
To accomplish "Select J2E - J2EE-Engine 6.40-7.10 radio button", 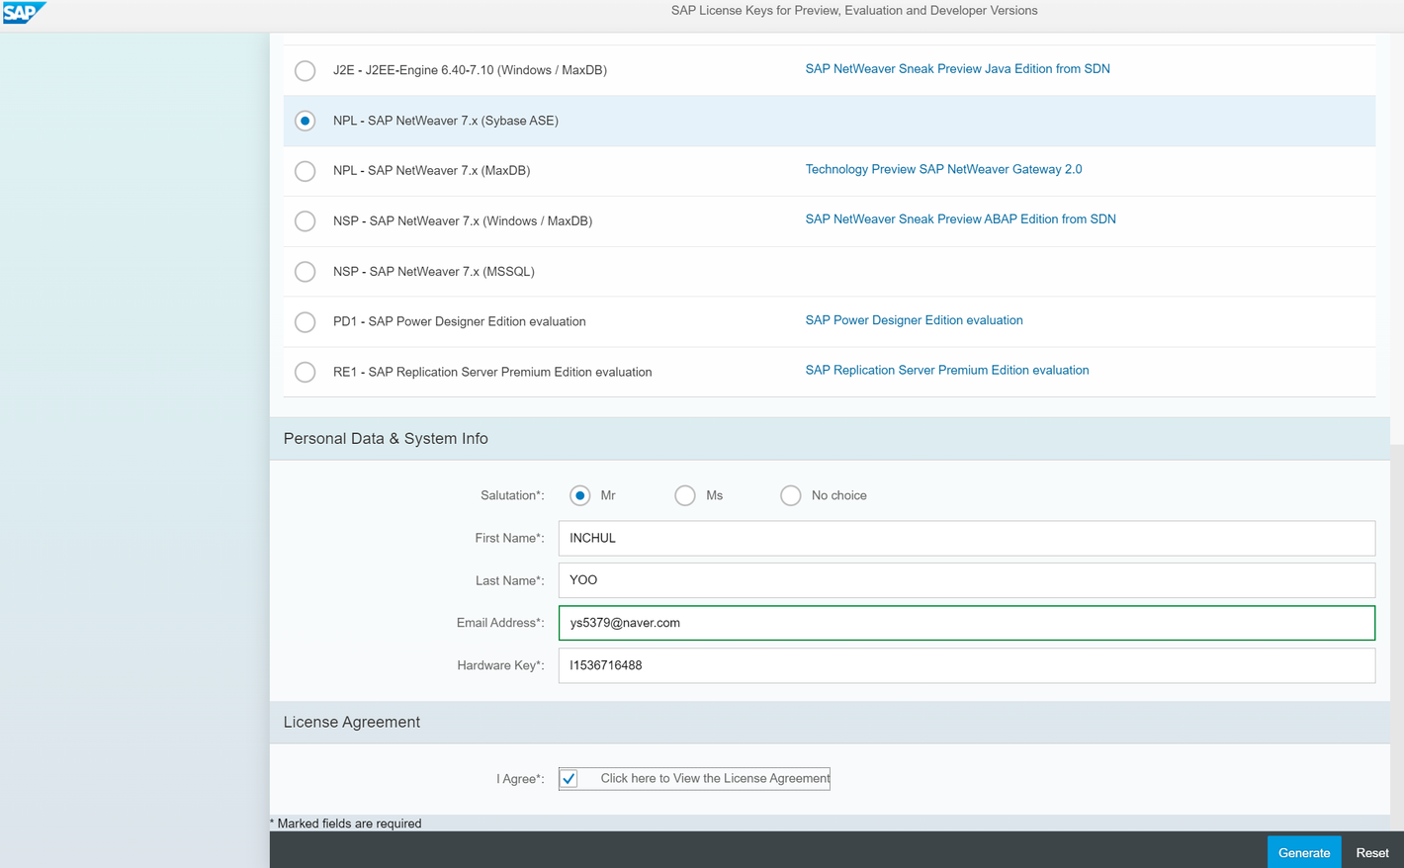I will [306, 70].
